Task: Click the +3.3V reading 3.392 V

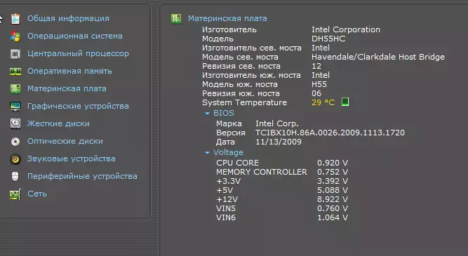Action: point(333,181)
